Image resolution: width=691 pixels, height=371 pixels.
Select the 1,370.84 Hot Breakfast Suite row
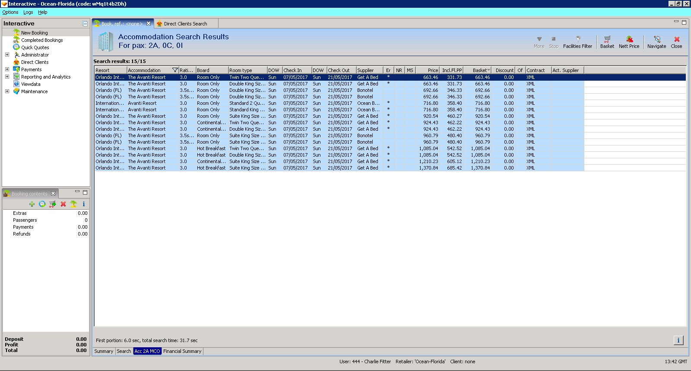(339, 168)
